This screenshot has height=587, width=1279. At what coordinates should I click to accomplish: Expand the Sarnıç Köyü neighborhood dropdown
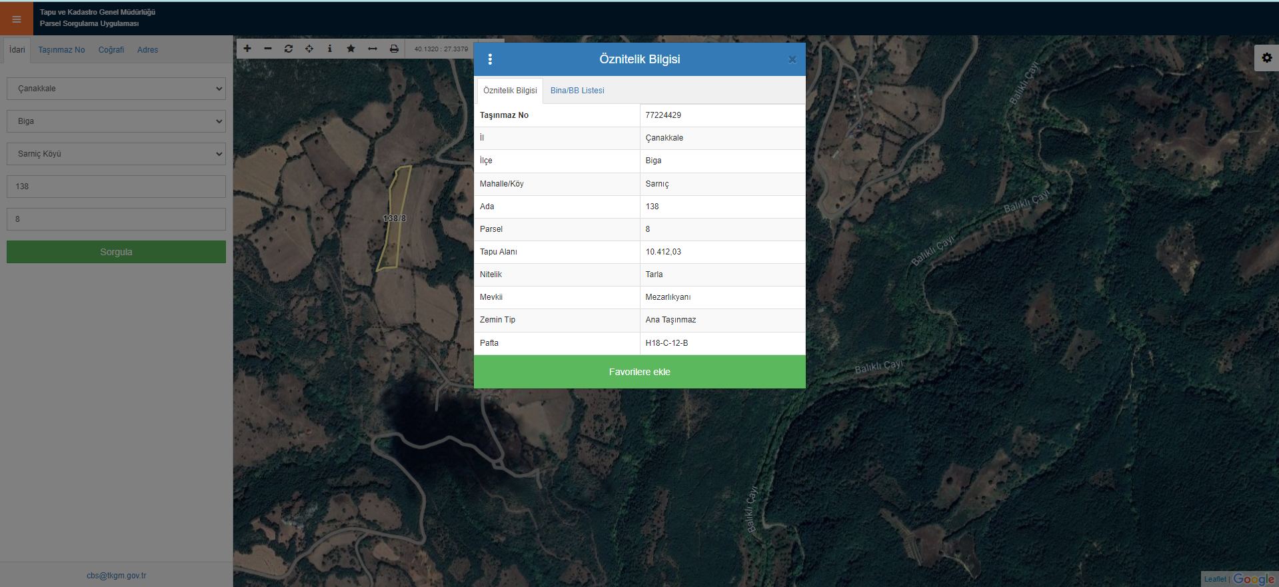(116, 154)
